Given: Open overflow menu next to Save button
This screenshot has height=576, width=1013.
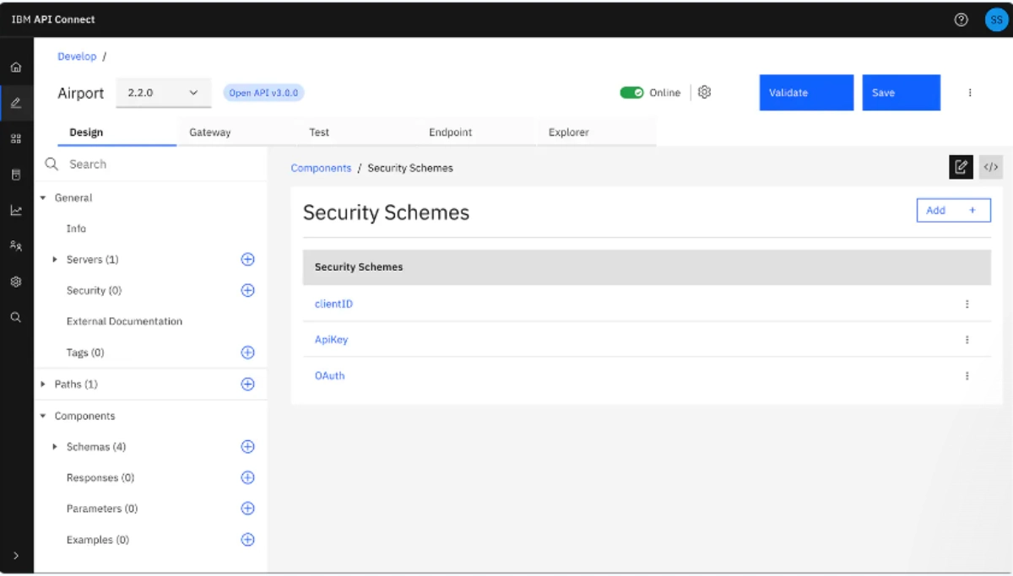Looking at the screenshot, I should click(x=969, y=93).
